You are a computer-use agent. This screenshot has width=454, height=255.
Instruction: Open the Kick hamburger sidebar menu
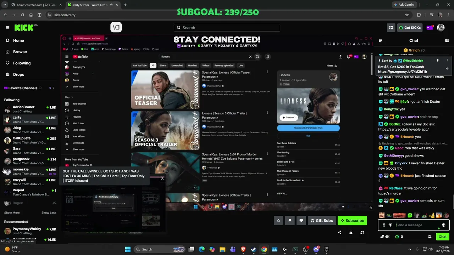[x=7, y=28]
